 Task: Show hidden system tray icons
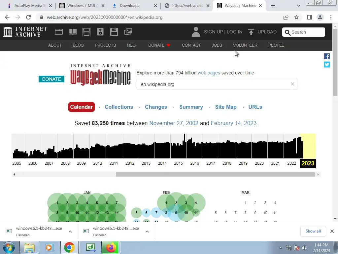(281, 248)
